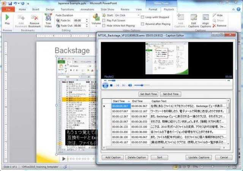Open the File tab

pos(8,9)
